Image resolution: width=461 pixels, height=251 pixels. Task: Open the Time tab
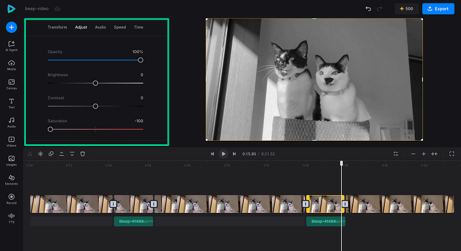[x=138, y=27]
